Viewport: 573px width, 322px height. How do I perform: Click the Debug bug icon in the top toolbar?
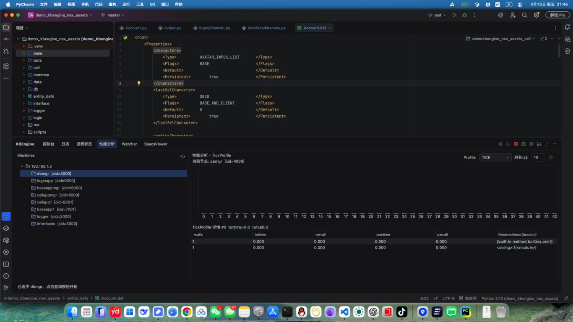(464, 15)
